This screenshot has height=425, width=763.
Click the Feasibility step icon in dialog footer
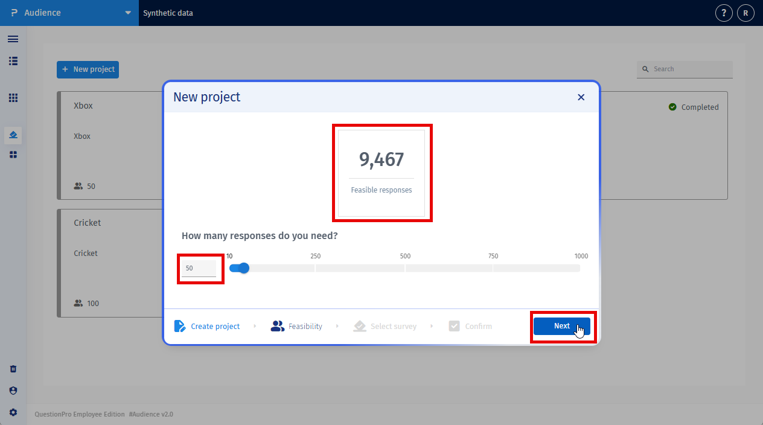coord(277,325)
